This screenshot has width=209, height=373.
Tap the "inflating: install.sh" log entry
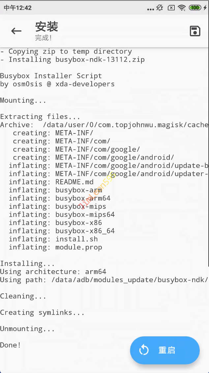coord(53,239)
